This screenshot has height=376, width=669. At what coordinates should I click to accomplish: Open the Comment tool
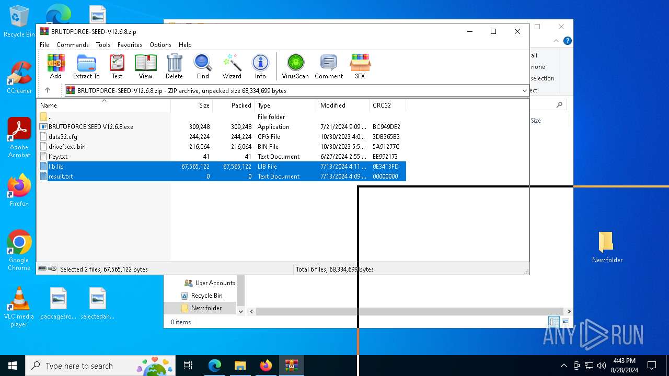(329, 66)
